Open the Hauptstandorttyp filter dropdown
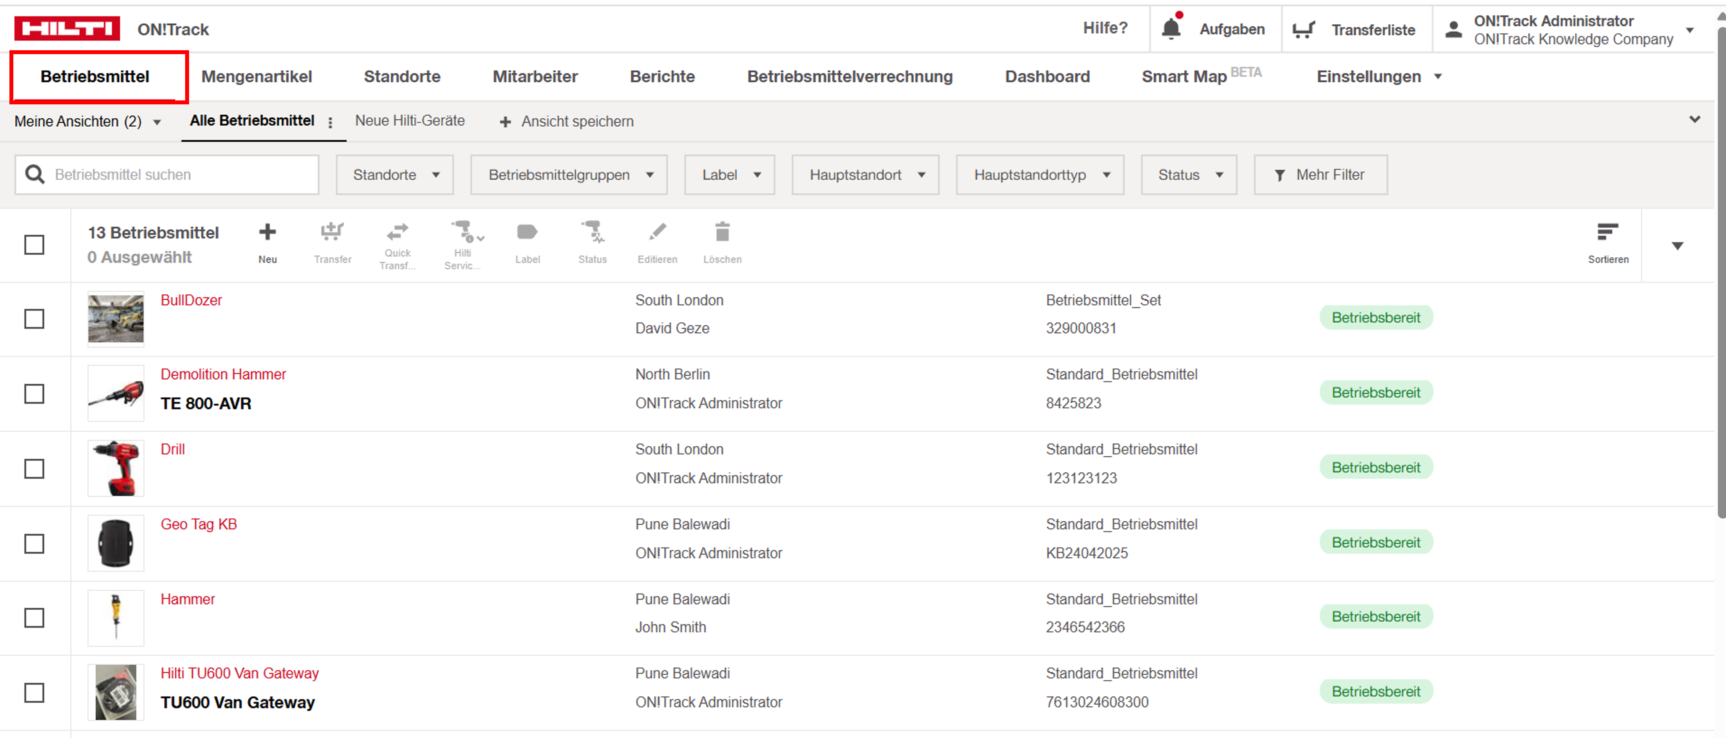The width and height of the screenshot is (1726, 738). coord(1040,175)
